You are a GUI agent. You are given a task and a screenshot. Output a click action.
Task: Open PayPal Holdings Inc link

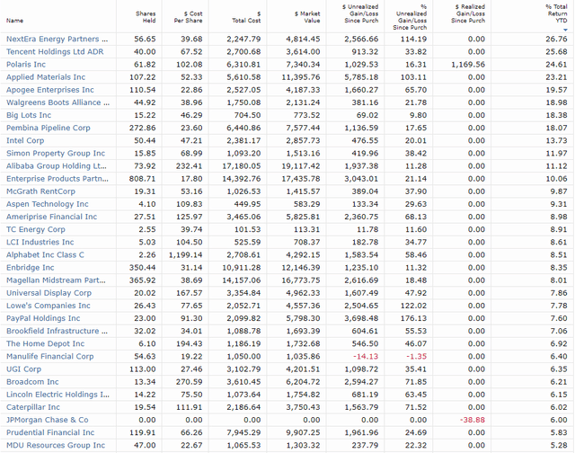coord(43,318)
